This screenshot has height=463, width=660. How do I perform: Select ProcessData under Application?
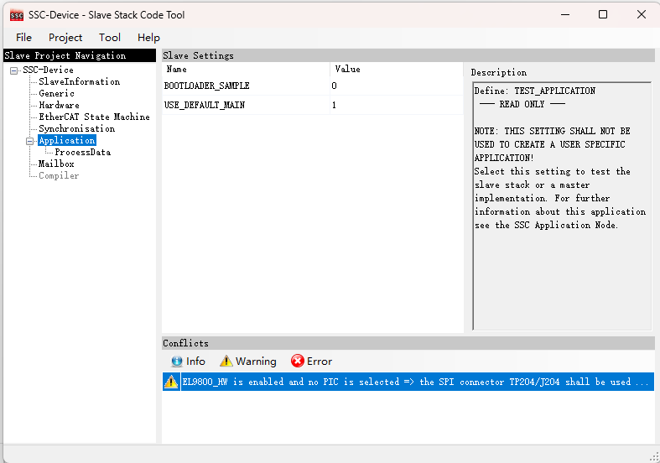(x=83, y=153)
